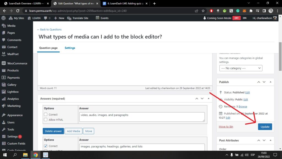Collapse the Answers (required) panel
Viewport: 282px width, 159px height.
click(208, 99)
